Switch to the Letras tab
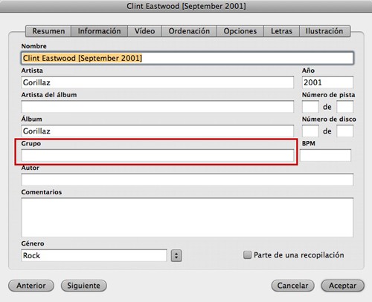372x302 pixels. 281,31
